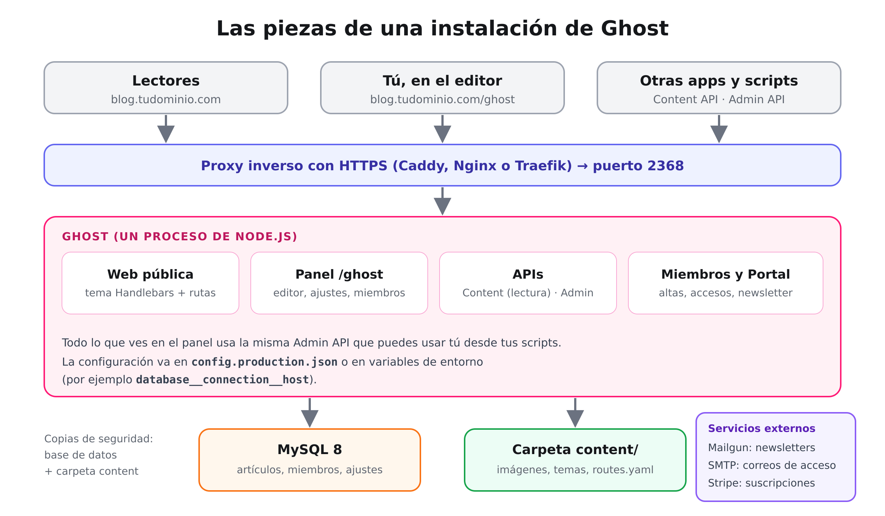
Task: Click the title 'Las piezas de una instalación de Ghost'
Action: click(442, 29)
